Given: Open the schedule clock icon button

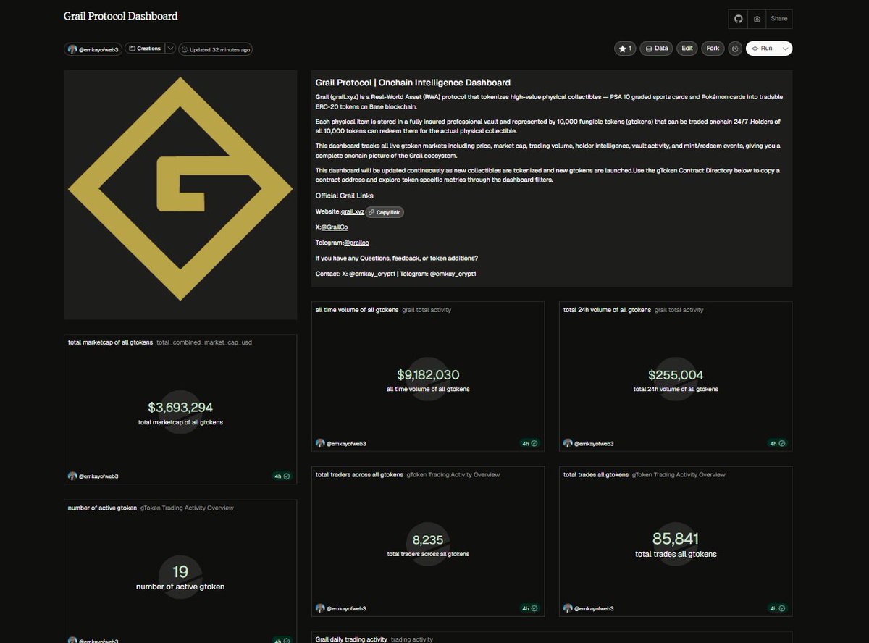Looking at the screenshot, I should 735,49.
